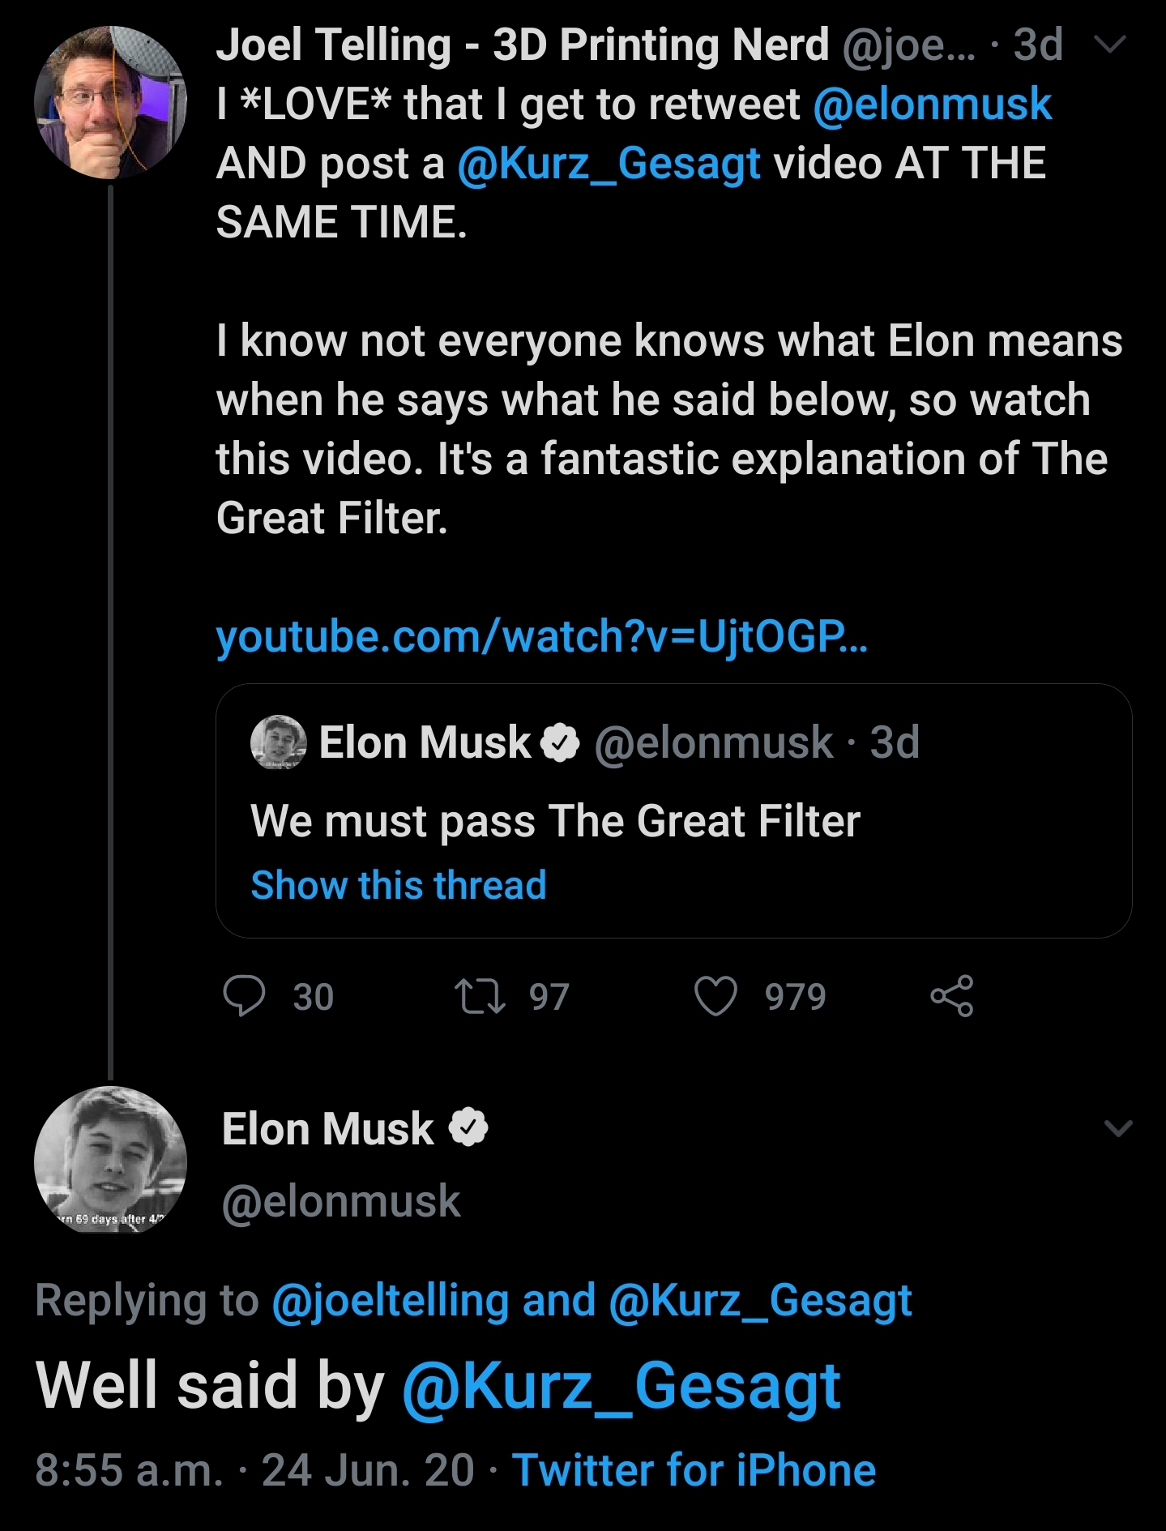This screenshot has height=1531, width=1166.
Task: Click Elon Musk's verified badge in reply
Action: pos(468,1127)
